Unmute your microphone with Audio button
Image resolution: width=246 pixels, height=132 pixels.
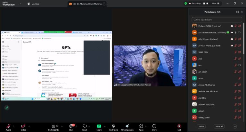[x=8, y=126]
